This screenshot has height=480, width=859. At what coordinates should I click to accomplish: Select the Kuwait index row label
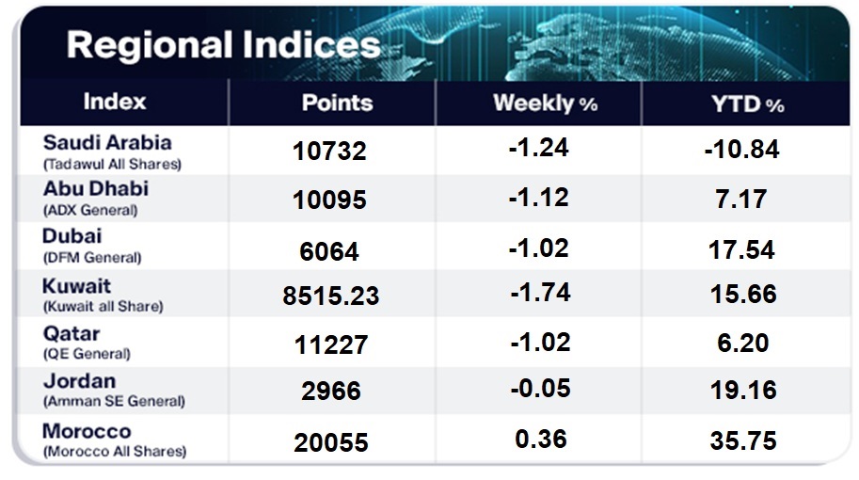click(x=77, y=285)
